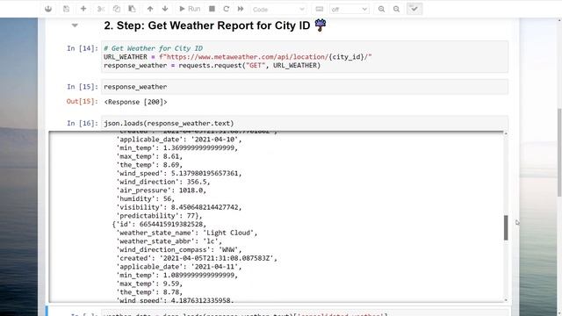
Task: Click the 'the_temp': 8.78 line
Action: (x=149, y=292)
